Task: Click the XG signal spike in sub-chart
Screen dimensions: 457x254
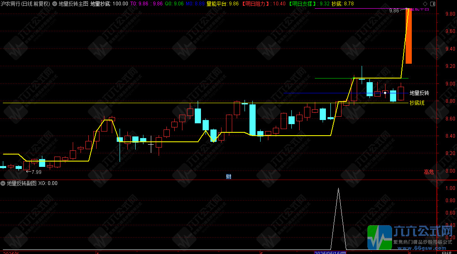Action: pos(338,219)
